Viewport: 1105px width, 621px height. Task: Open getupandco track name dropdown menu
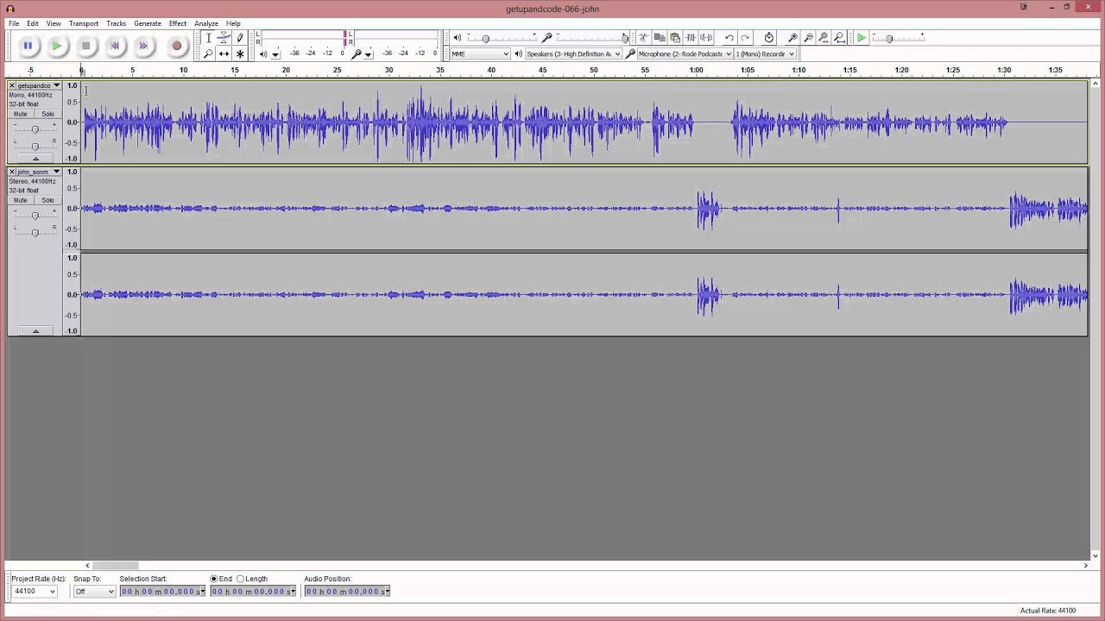pyautogui.click(x=38, y=85)
